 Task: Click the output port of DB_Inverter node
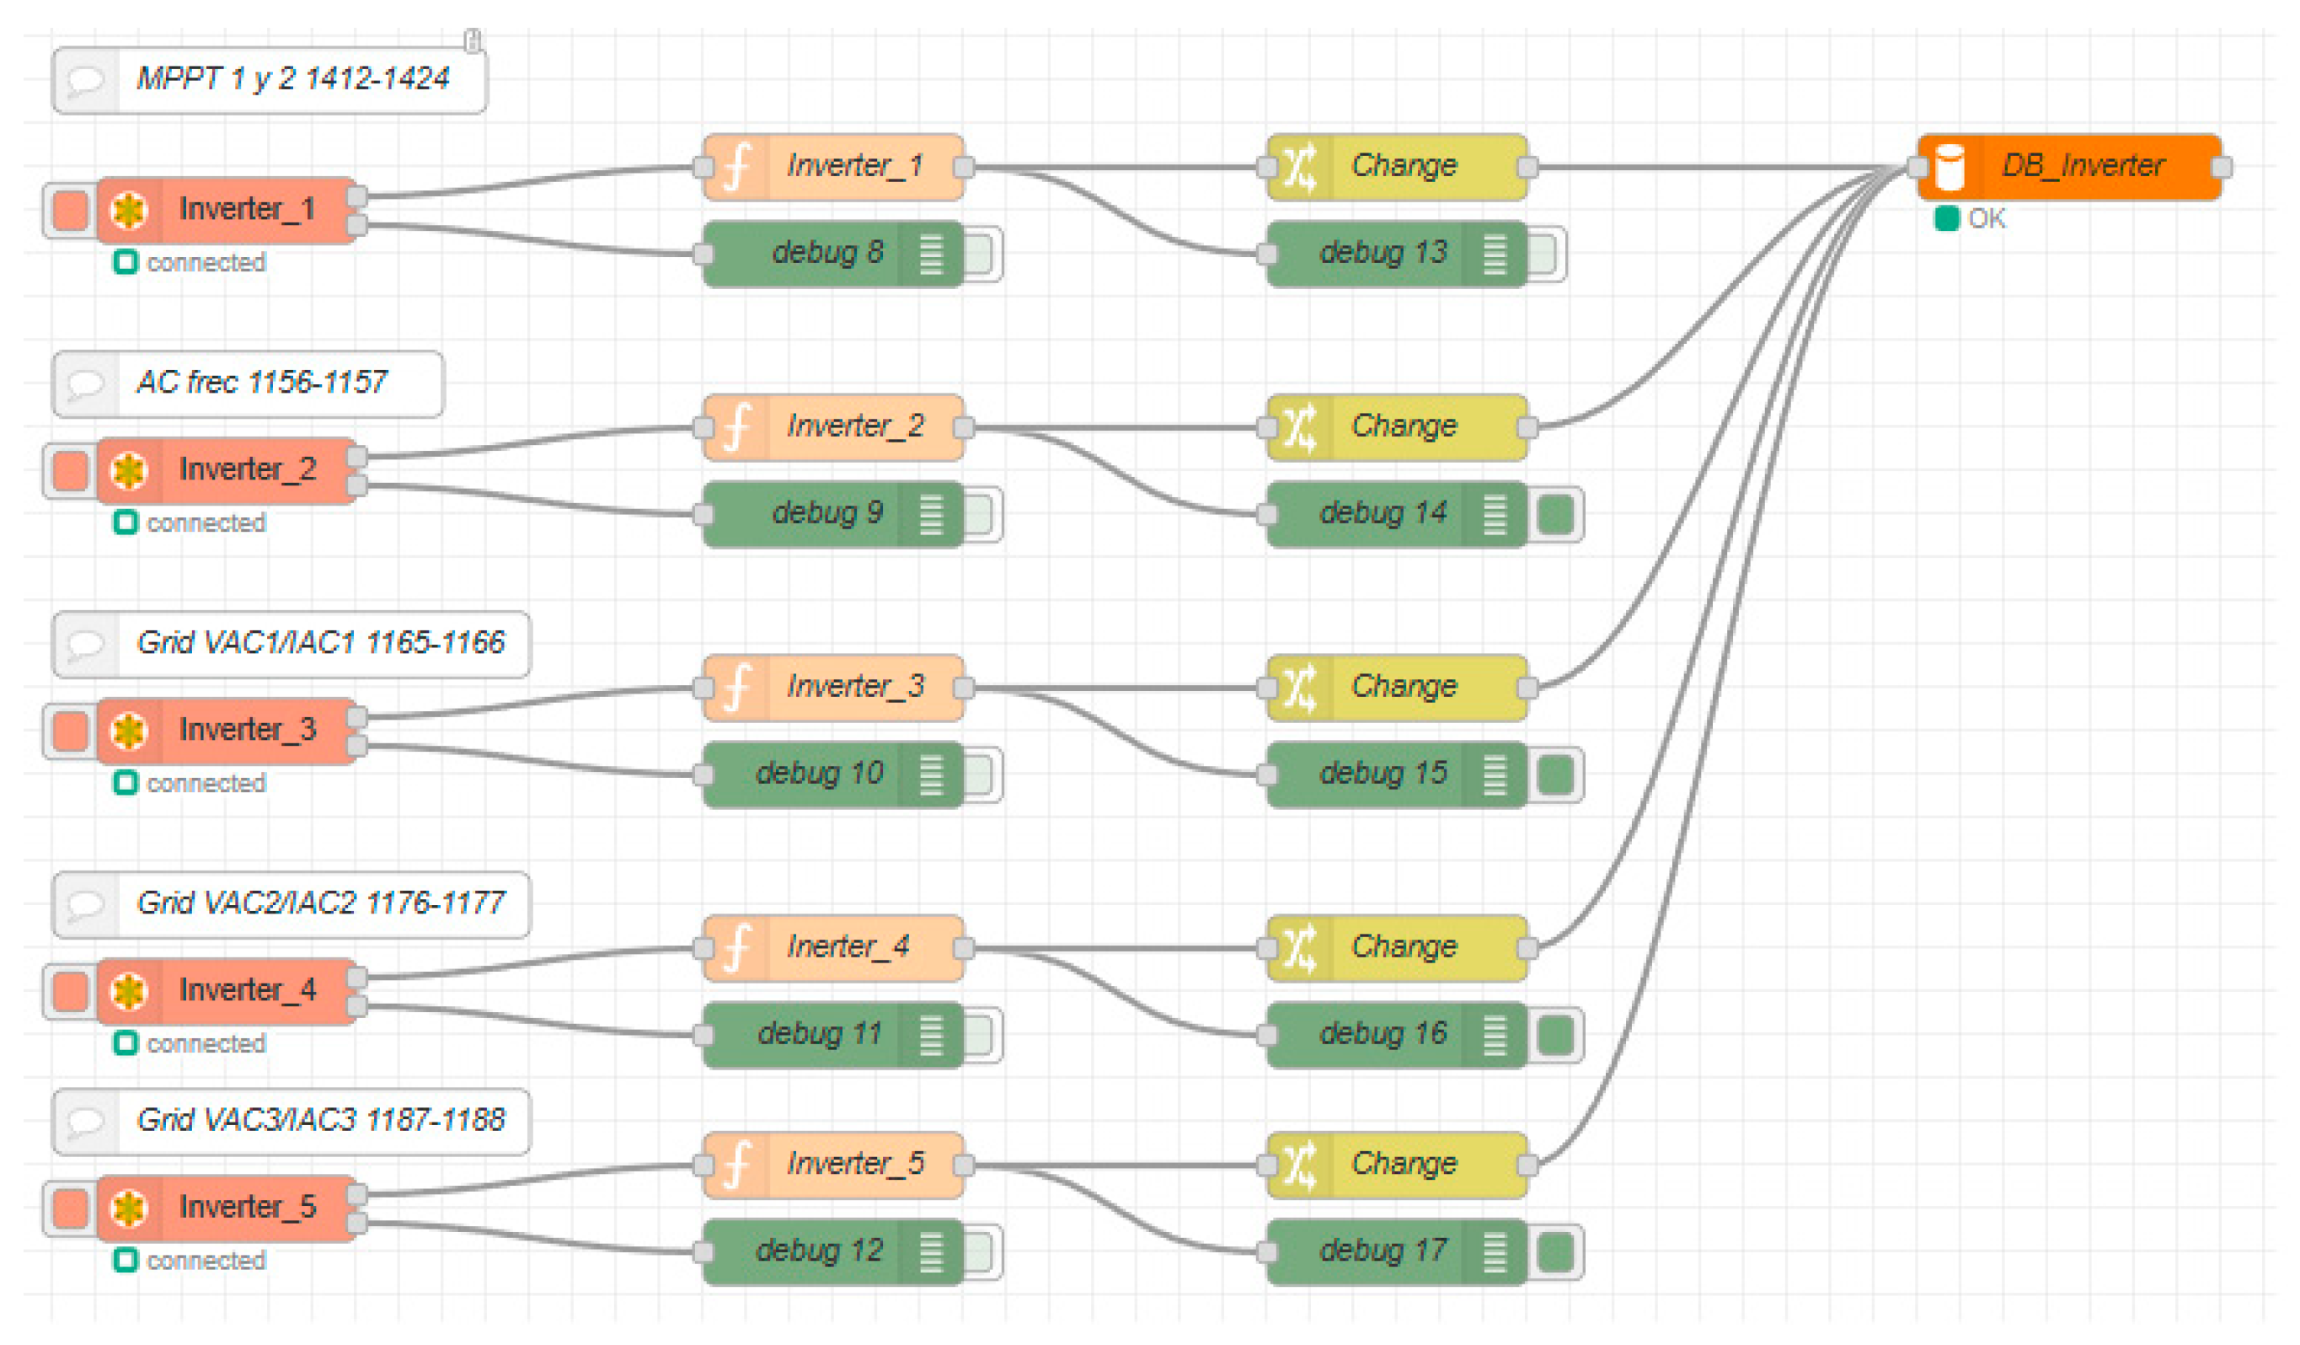[x=2222, y=167]
